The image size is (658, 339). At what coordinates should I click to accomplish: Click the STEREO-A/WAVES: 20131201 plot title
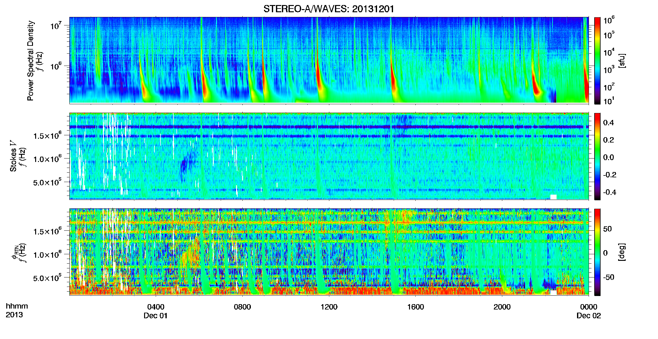point(329,9)
